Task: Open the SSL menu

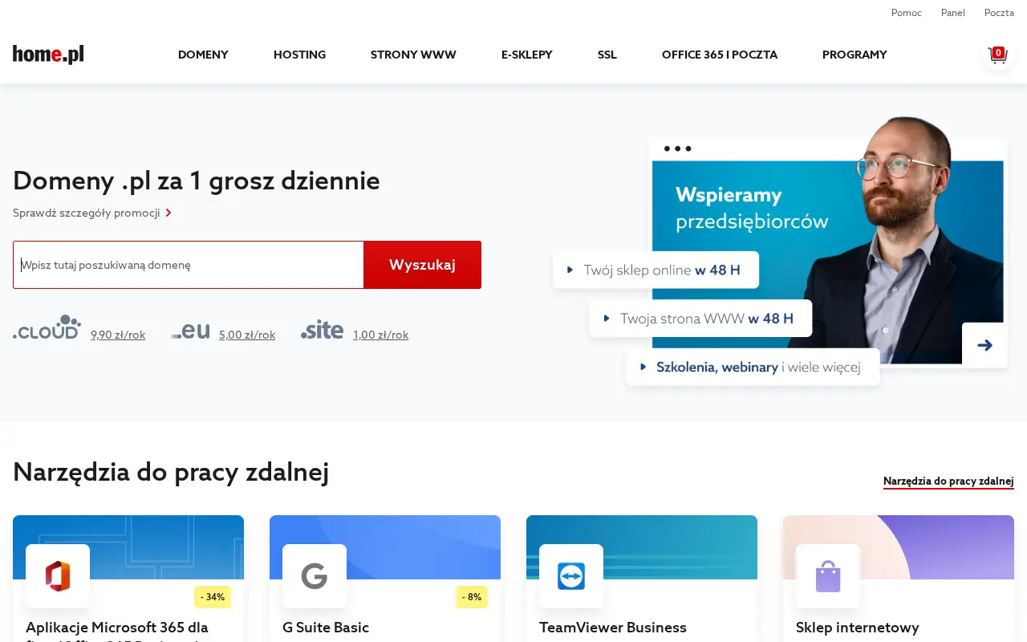Action: click(x=607, y=55)
